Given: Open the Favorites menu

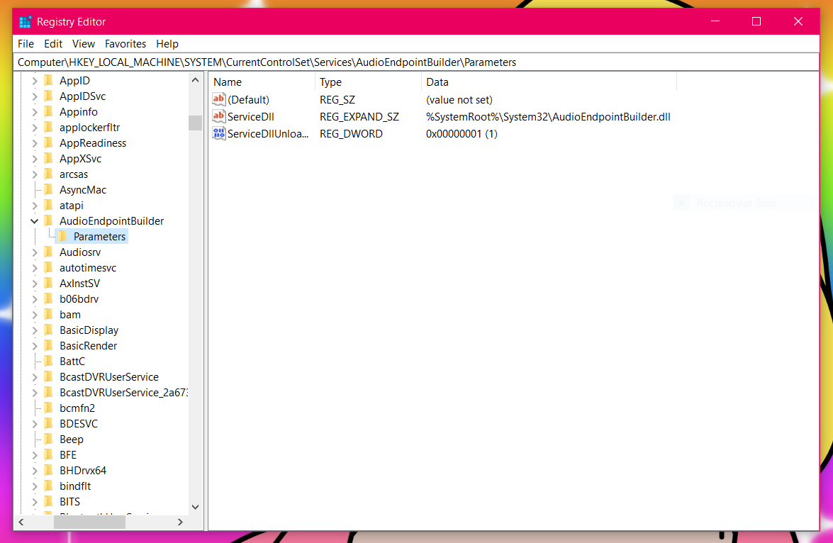Looking at the screenshot, I should [x=125, y=43].
